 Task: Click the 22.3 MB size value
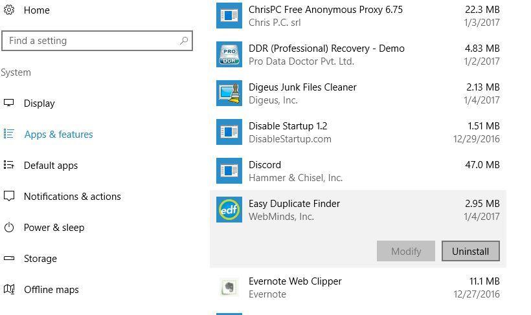coord(482,10)
